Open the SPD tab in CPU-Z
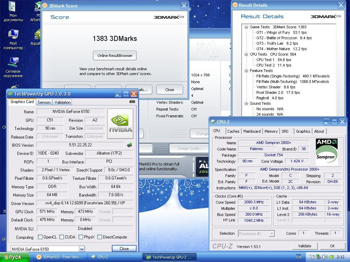The width and height of the screenshot is (350, 262). point(285,131)
